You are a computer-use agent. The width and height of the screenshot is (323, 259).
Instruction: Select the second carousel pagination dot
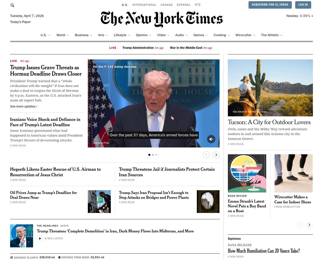pos(153,155)
